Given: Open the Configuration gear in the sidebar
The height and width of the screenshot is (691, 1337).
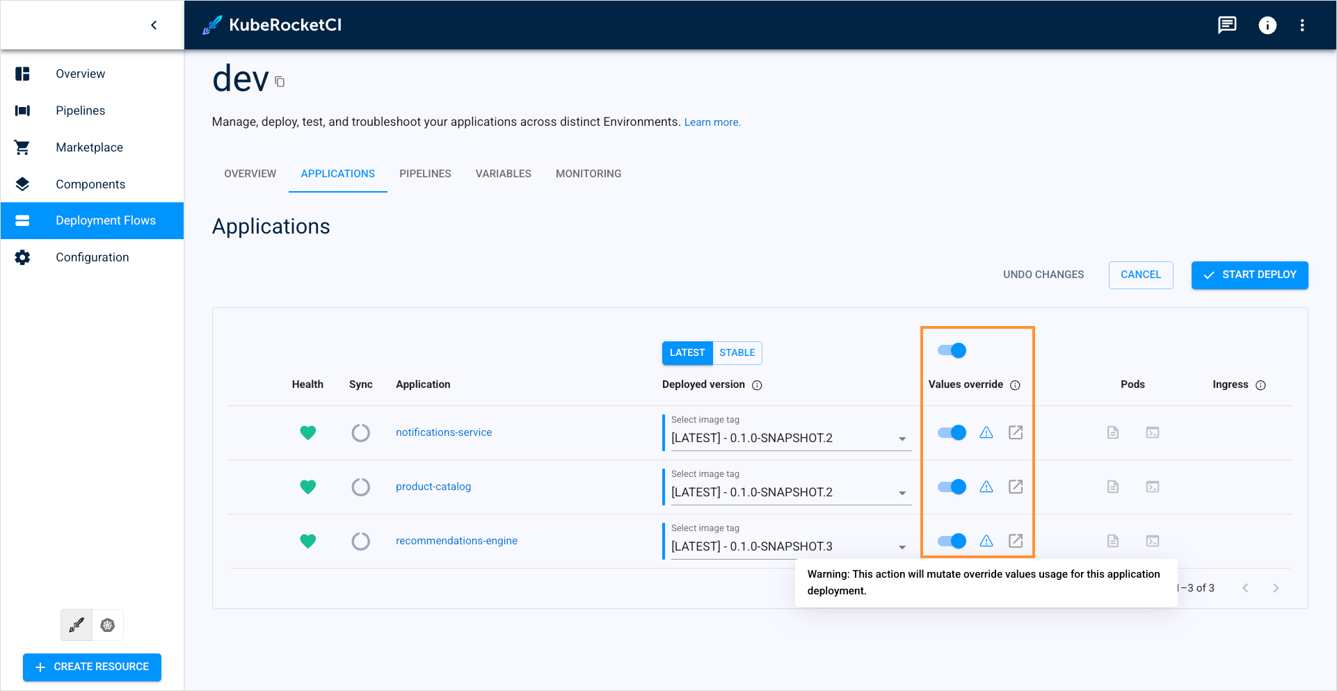Looking at the screenshot, I should 22,257.
